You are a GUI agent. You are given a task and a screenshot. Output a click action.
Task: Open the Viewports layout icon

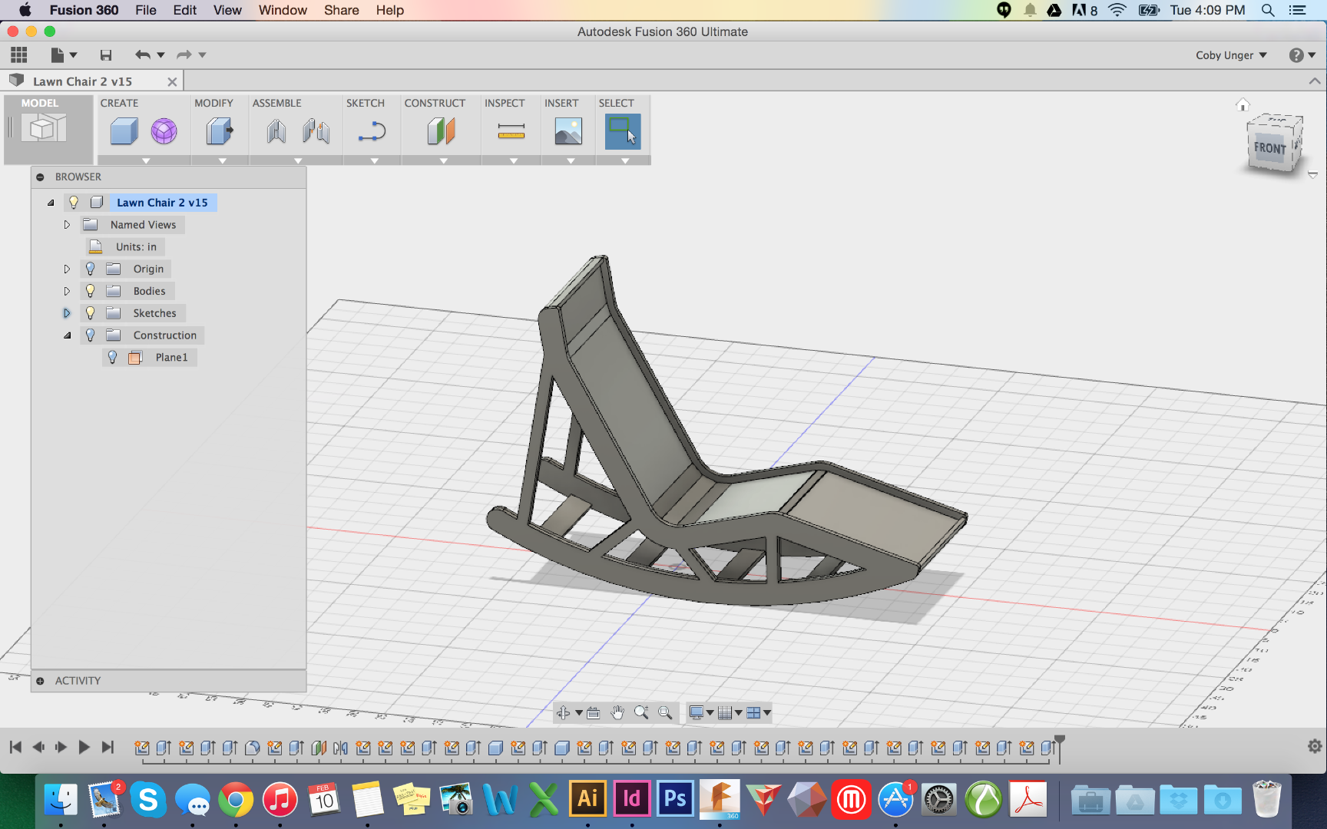[x=753, y=712]
